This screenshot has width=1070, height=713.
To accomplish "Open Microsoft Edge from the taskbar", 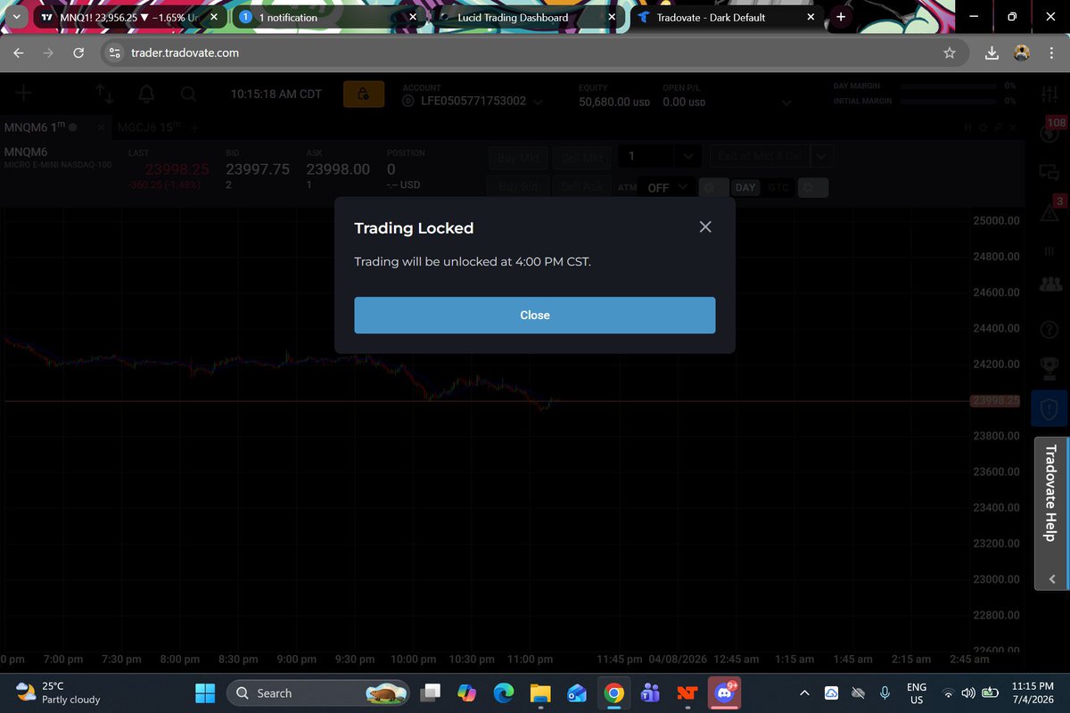I will [x=504, y=693].
